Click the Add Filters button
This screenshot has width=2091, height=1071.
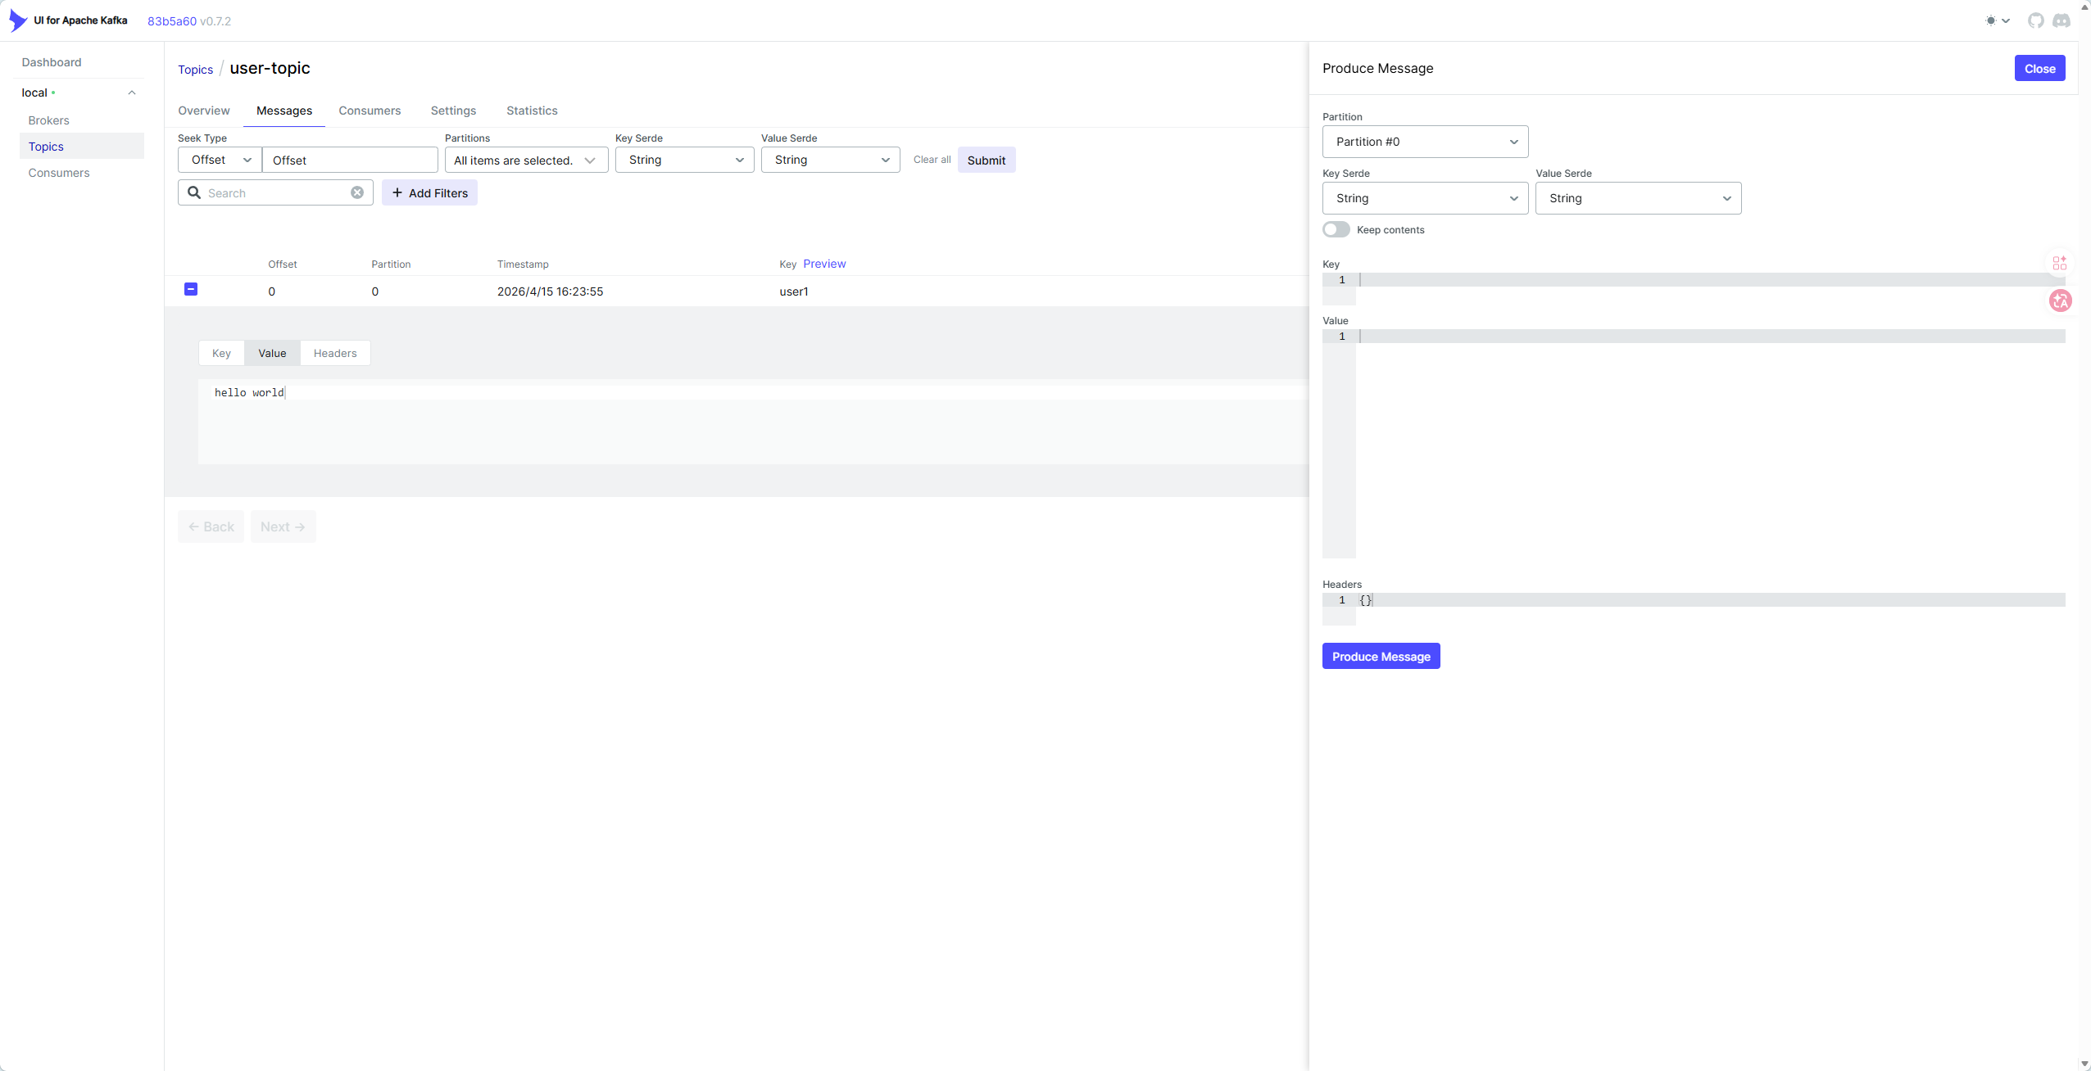[429, 192]
